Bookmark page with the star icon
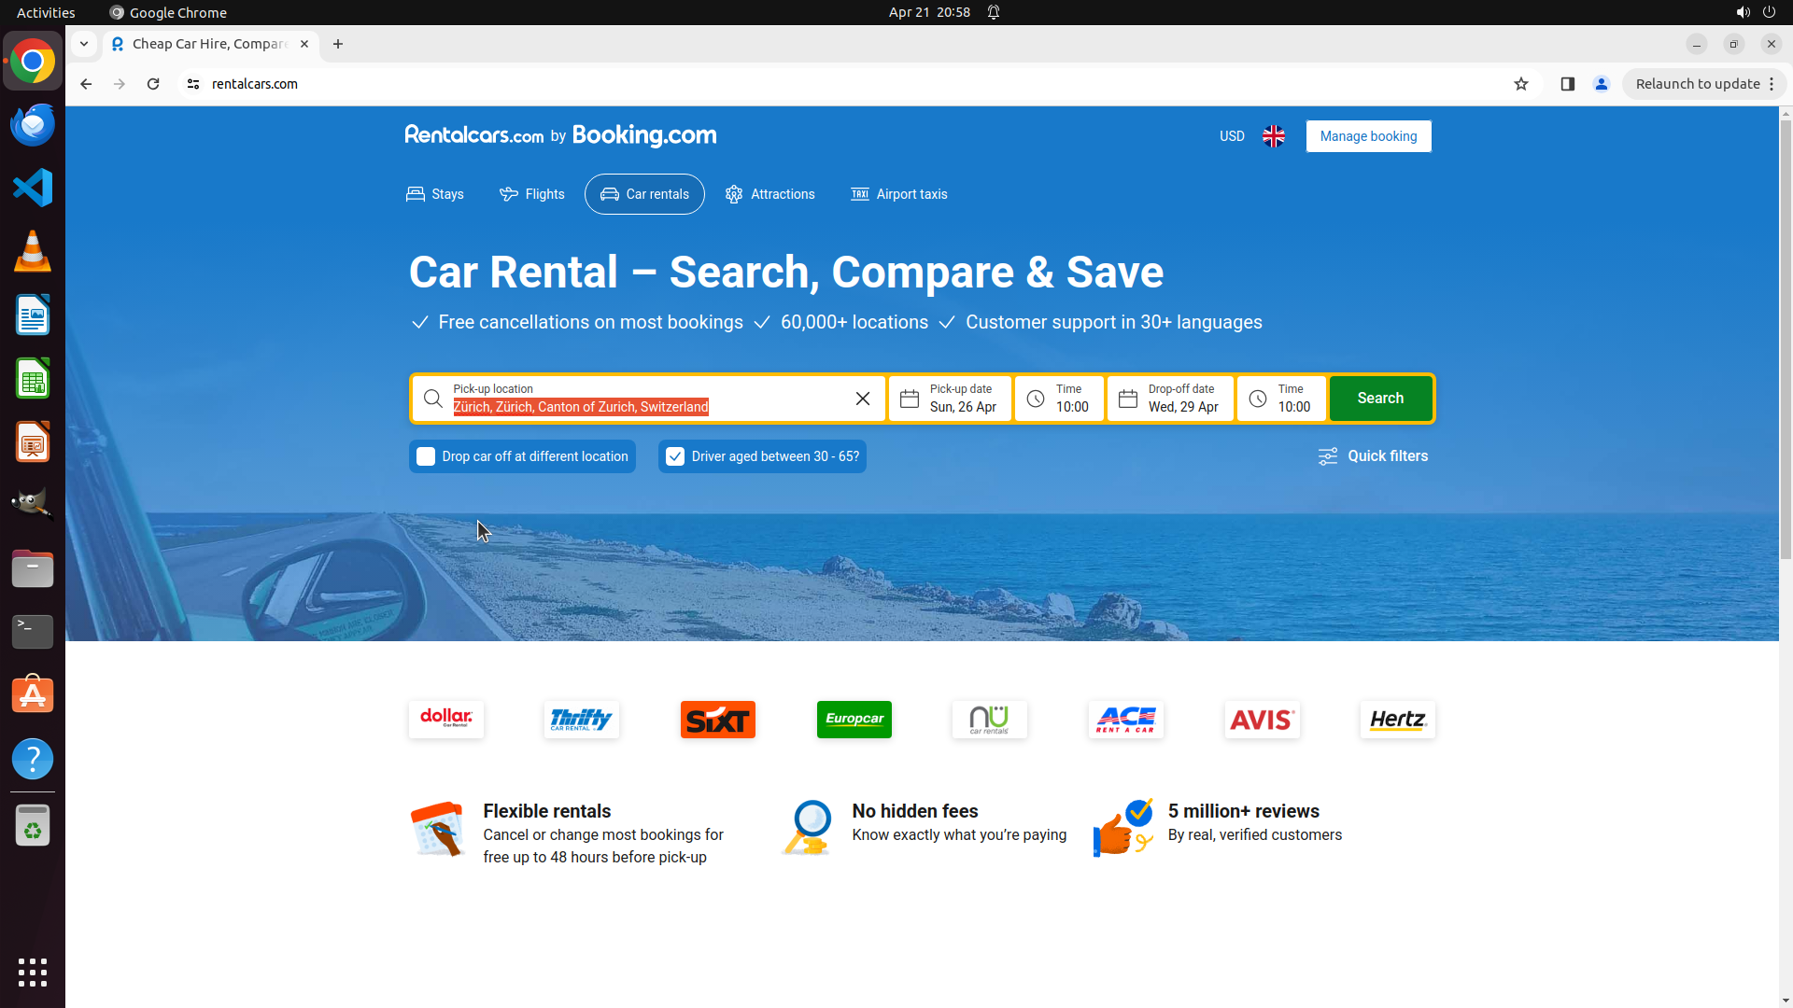Screen dimensions: 1793x1008 click(x=1521, y=84)
